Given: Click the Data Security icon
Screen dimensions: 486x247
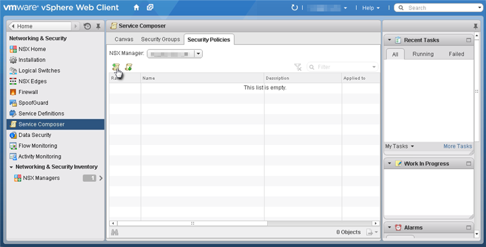Looking at the screenshot, I should click(x=13, y=135).
